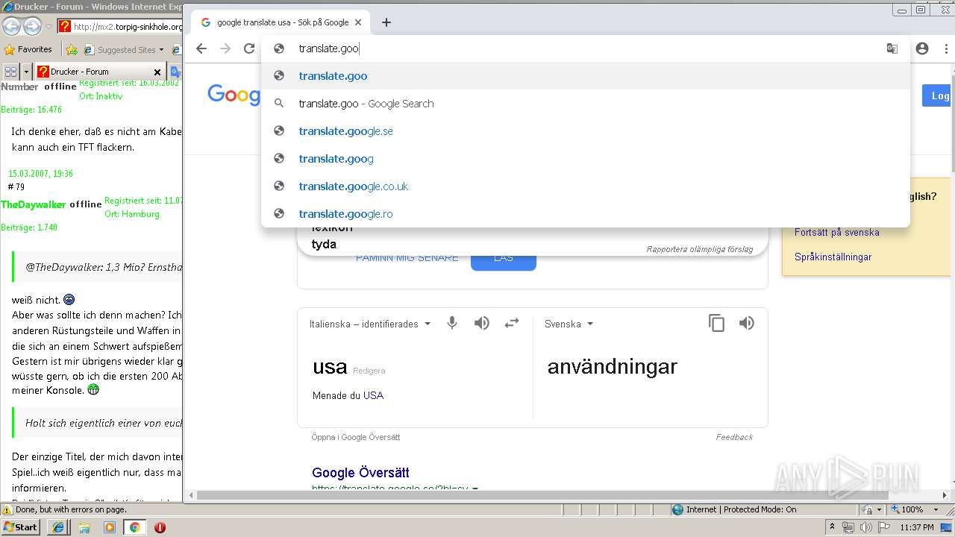The height and width of the screenshot is (537, 955).
Task: Open the target language dropdown Svenska
Action: click(x=569, y=324)
